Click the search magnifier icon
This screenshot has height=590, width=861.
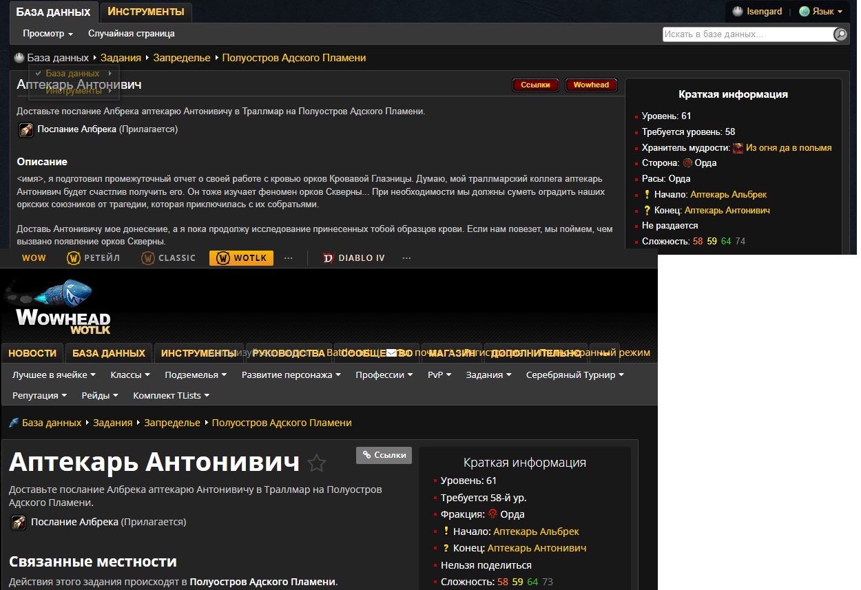840,34
